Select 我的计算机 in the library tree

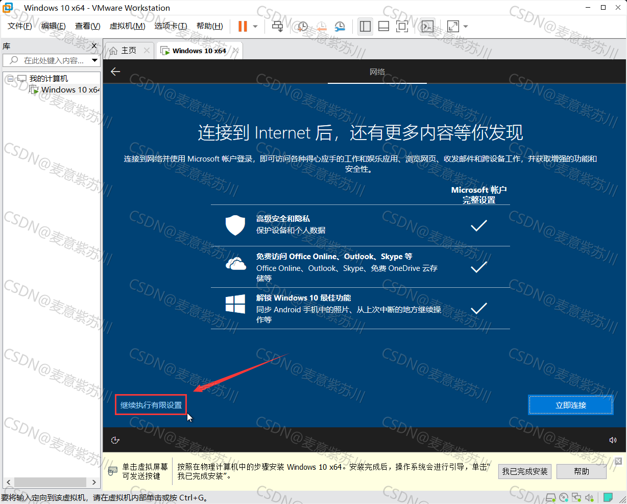(49, 79)
